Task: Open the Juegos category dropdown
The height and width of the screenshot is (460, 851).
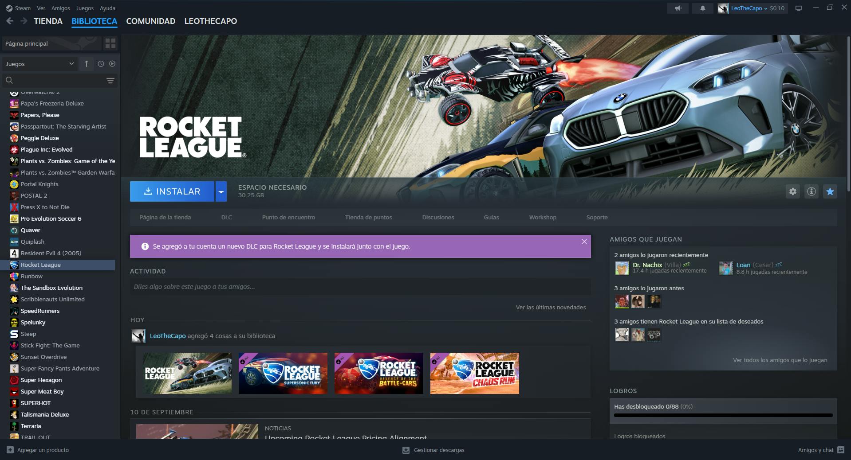Action: (40, 64)
